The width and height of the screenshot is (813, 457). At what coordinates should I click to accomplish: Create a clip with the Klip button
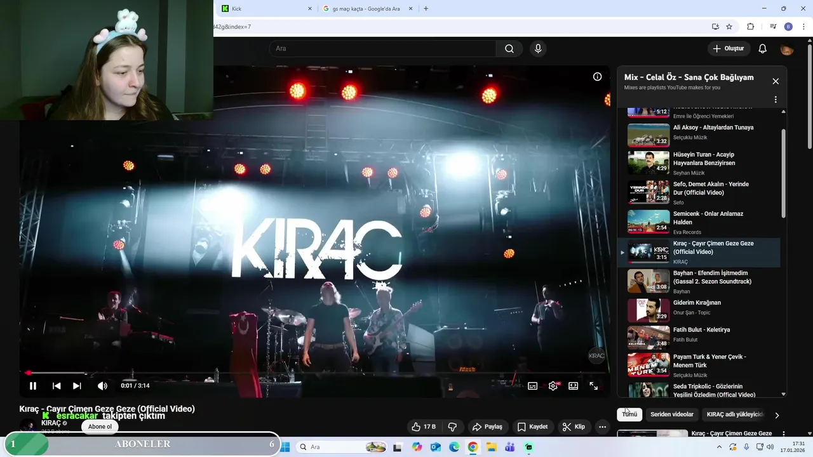574,427
